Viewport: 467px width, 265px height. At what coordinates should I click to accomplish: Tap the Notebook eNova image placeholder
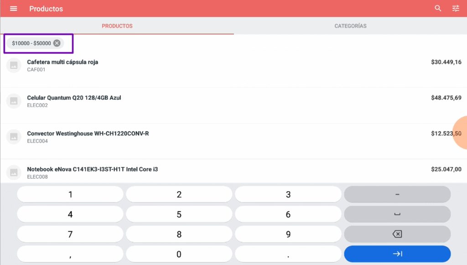coord(14,172)
